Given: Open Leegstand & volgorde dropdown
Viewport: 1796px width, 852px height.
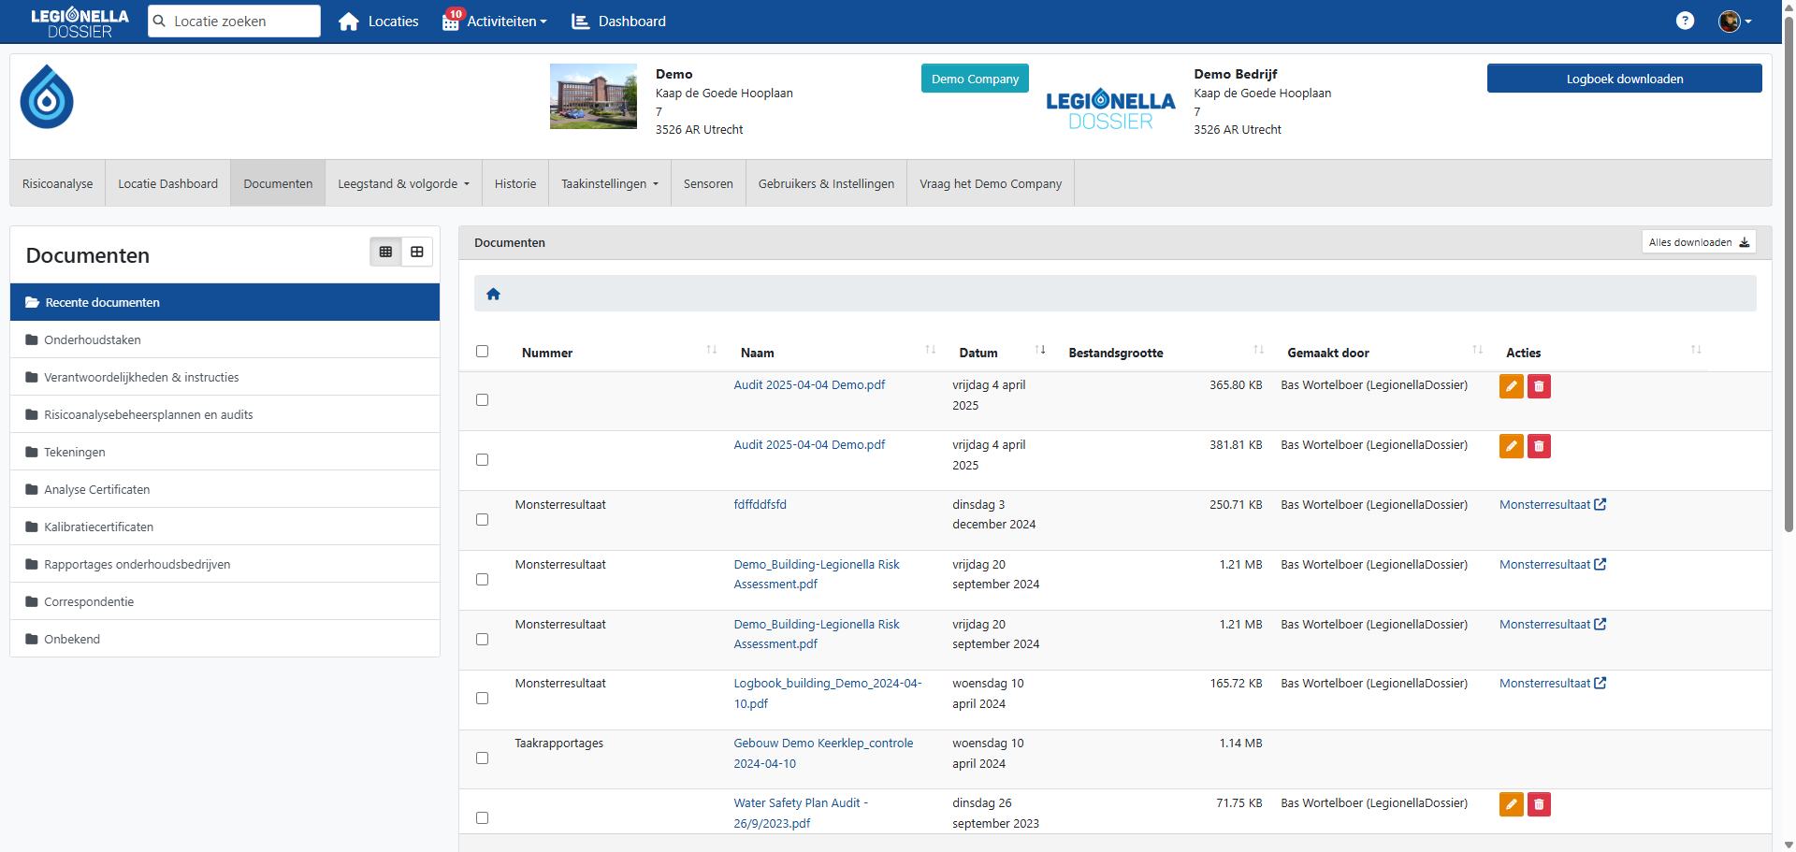Looking at the screenshot, I should 403,184.
